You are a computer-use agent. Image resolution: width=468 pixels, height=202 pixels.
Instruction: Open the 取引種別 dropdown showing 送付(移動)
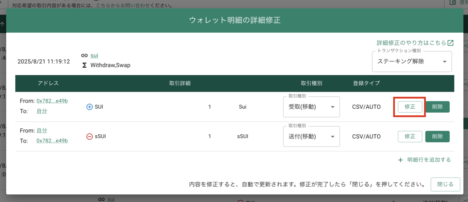pos(311,136)
